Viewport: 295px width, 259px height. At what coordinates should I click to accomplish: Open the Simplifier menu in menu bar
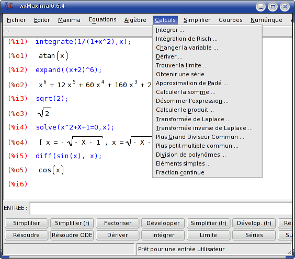pyautogui.click(x=197, y=20)
